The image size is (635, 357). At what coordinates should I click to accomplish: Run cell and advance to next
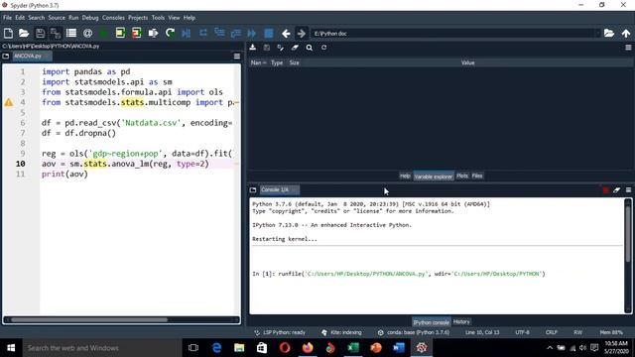137,33
